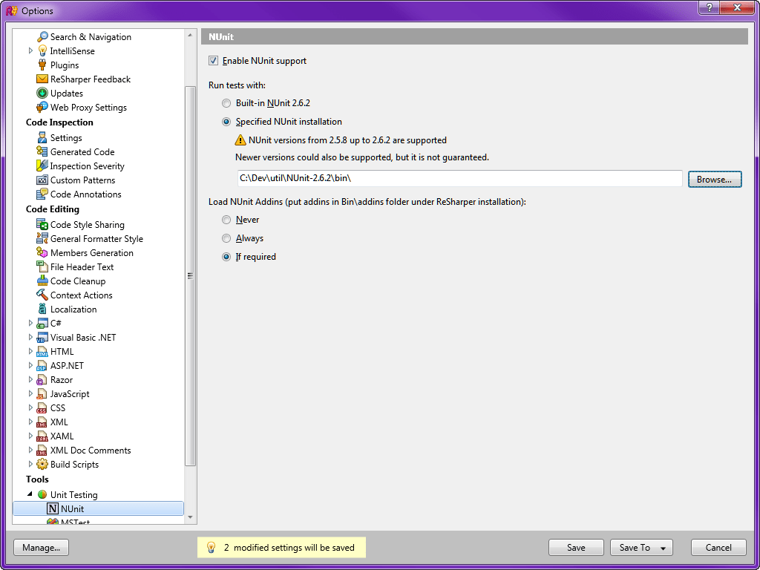Image resolution: width=760 pixels, height=570 pixels.
Task: Click the Code Inspection Settings icon
Action: pyautogui.click(x=42, y=137)
